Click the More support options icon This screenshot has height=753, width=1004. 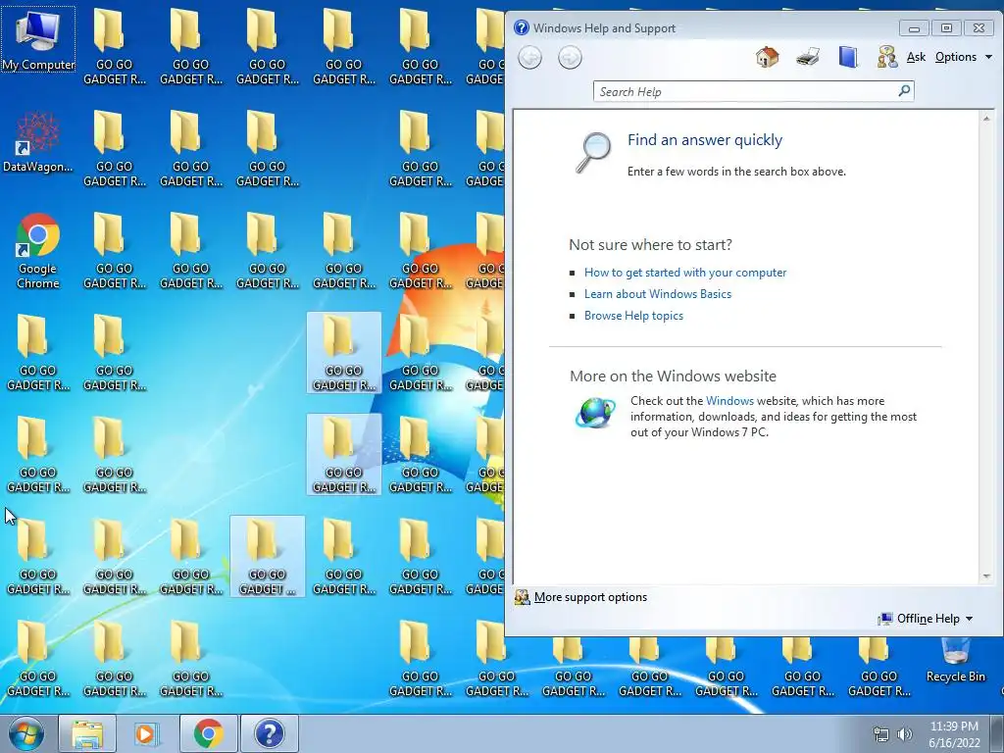[x=522, y=597]
